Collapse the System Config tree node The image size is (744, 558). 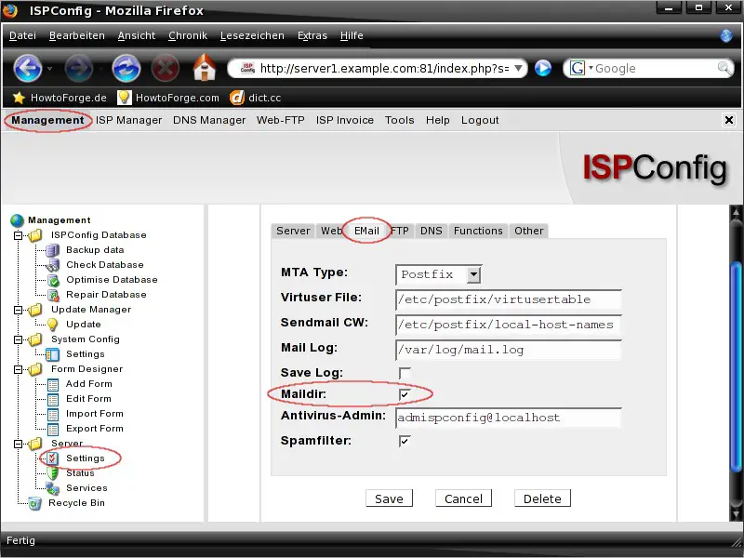(x=18, y=339)
